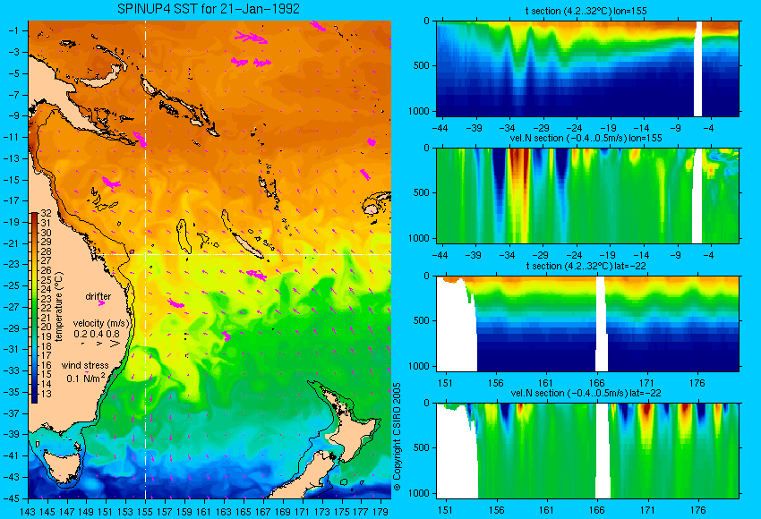Click the map latitude tick label "-23"
Viewport: 761px width, 519px height.
click(12, 264)
